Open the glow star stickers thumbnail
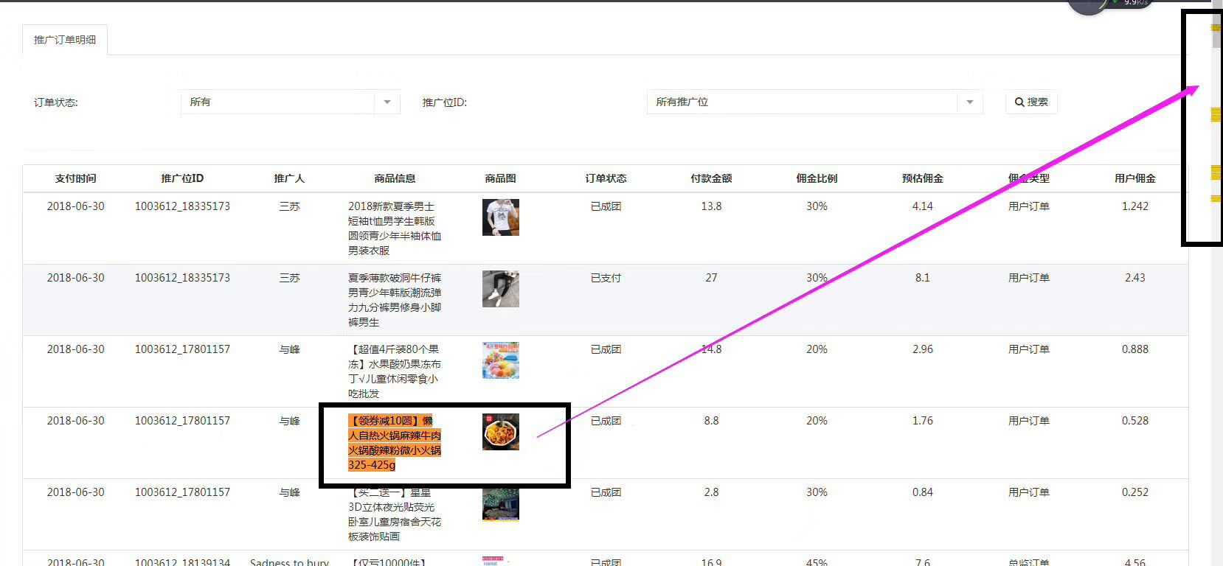 (501, 503)
